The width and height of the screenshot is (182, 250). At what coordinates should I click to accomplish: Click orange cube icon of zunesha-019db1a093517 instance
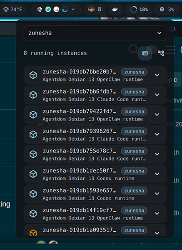click(33, 233)
